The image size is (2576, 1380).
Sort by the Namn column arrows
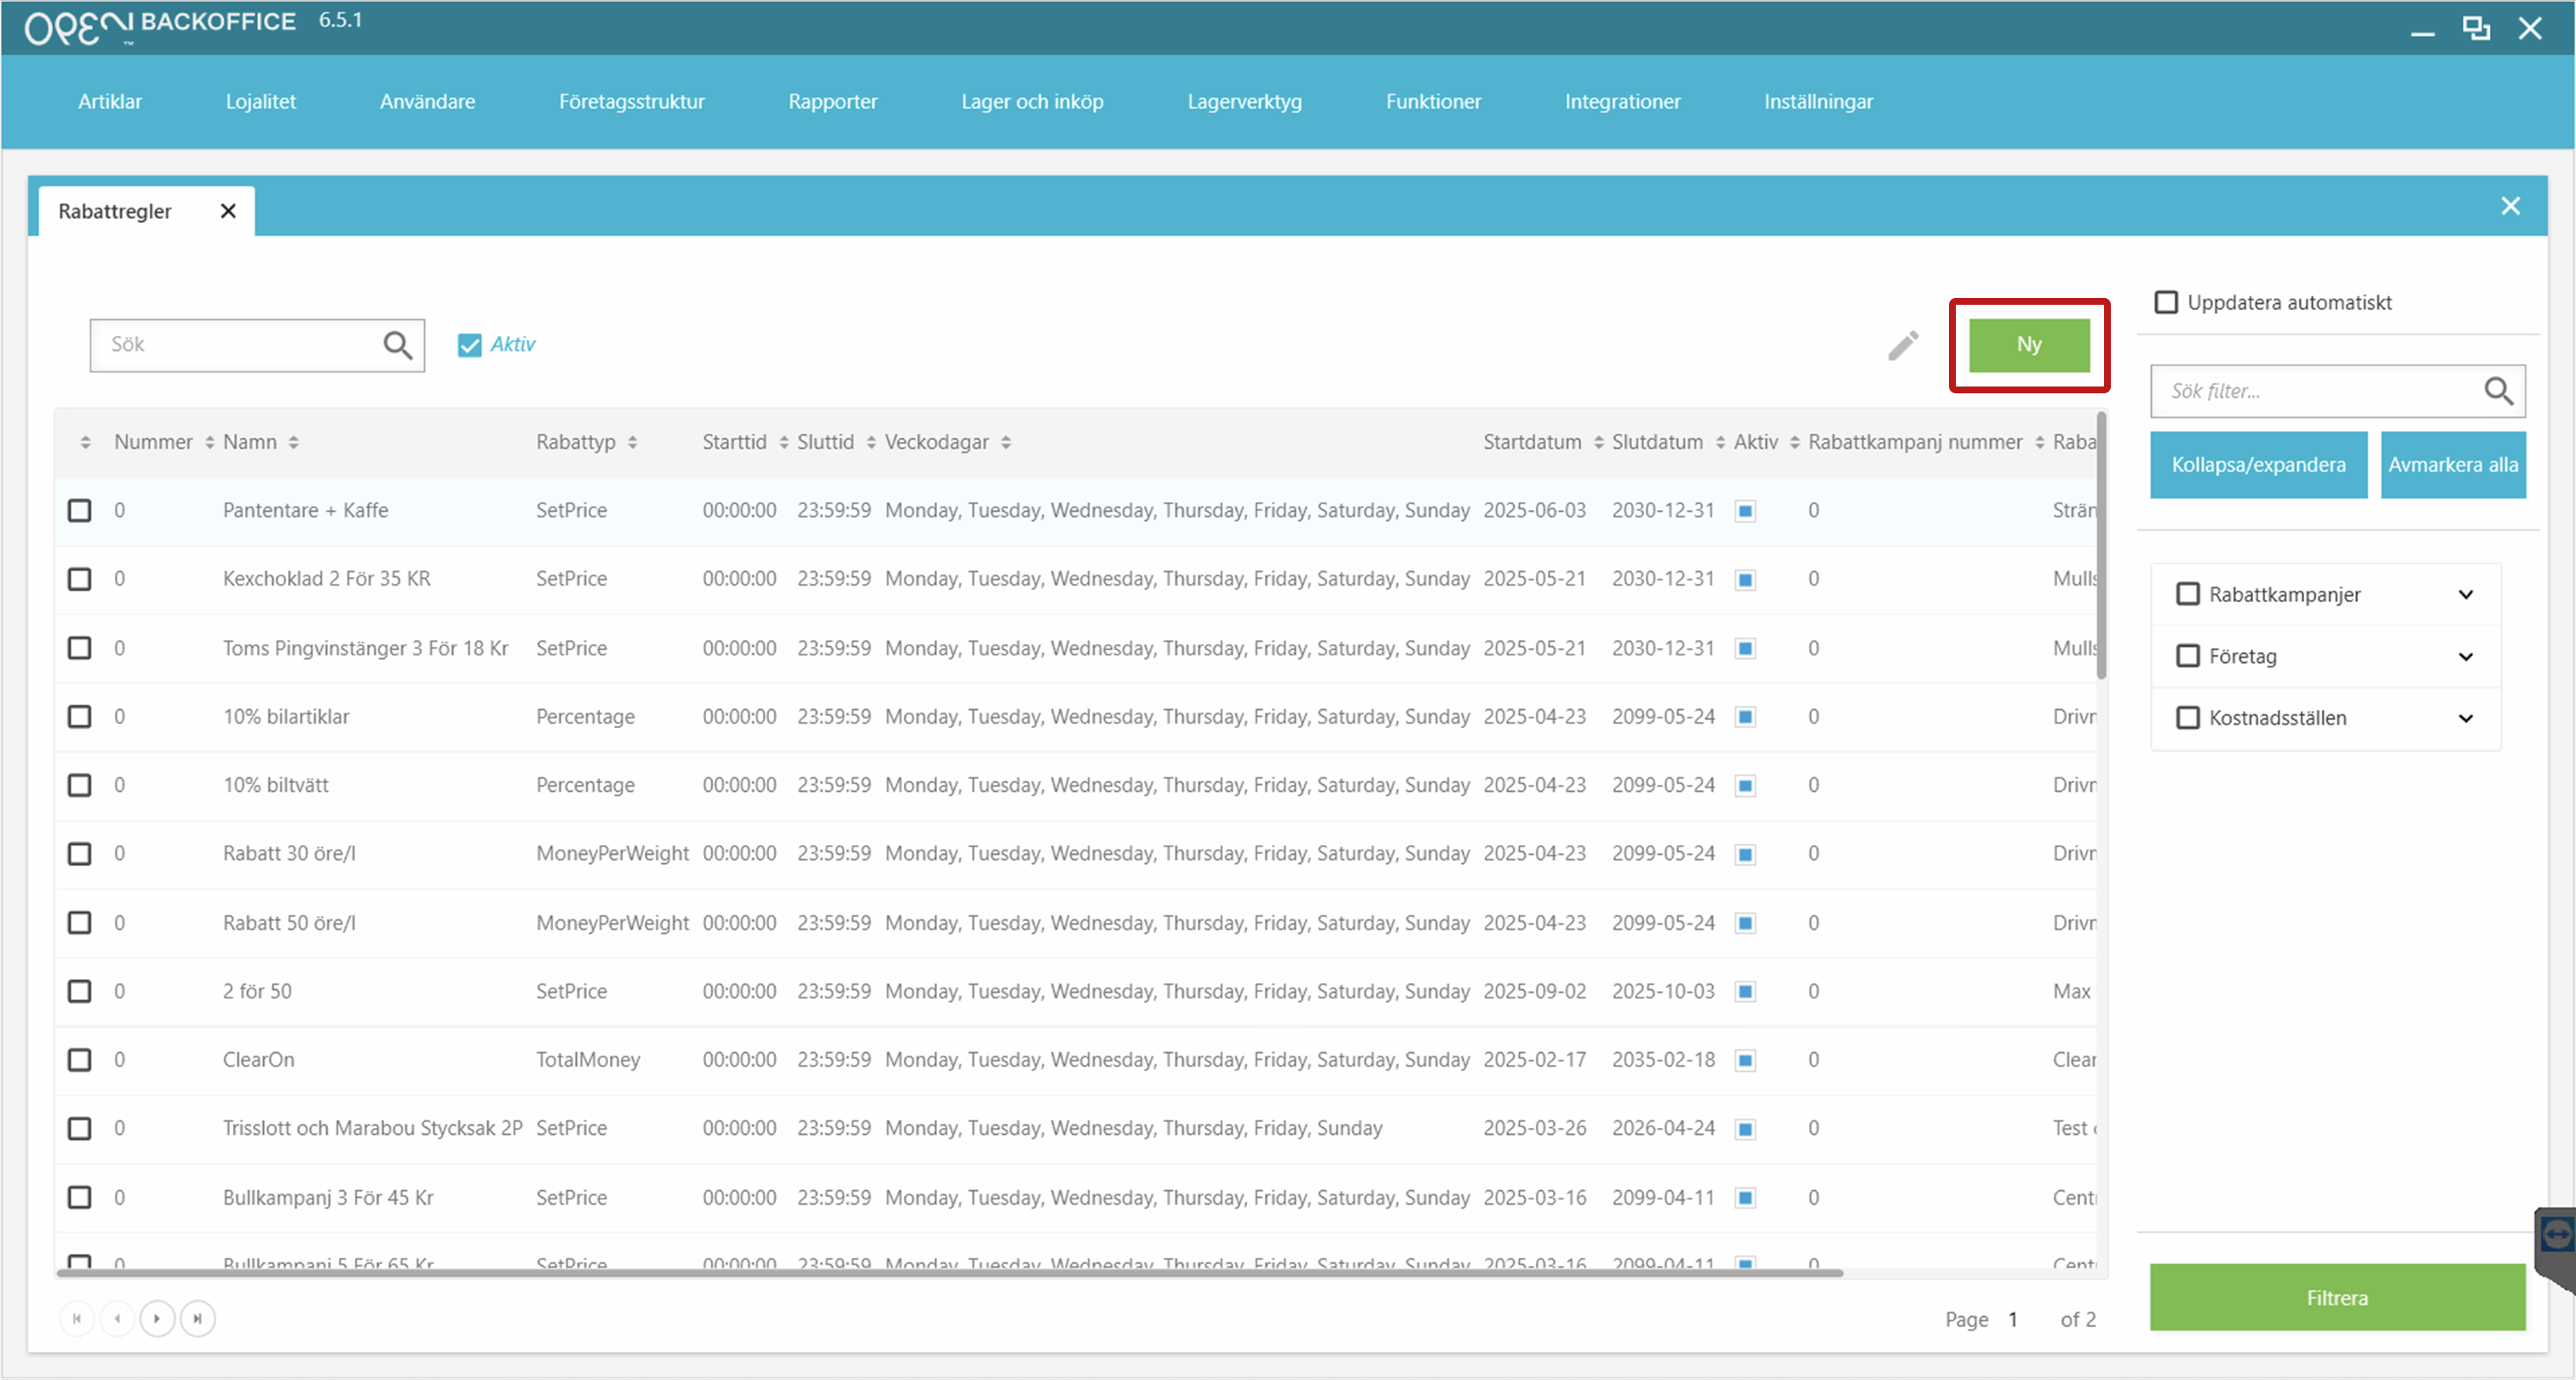coord(293,443)
